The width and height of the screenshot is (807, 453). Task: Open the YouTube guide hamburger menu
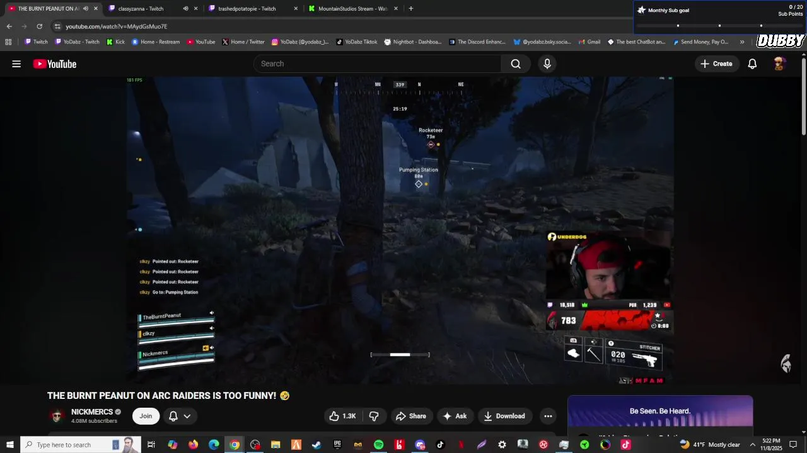tap(16, 64)
